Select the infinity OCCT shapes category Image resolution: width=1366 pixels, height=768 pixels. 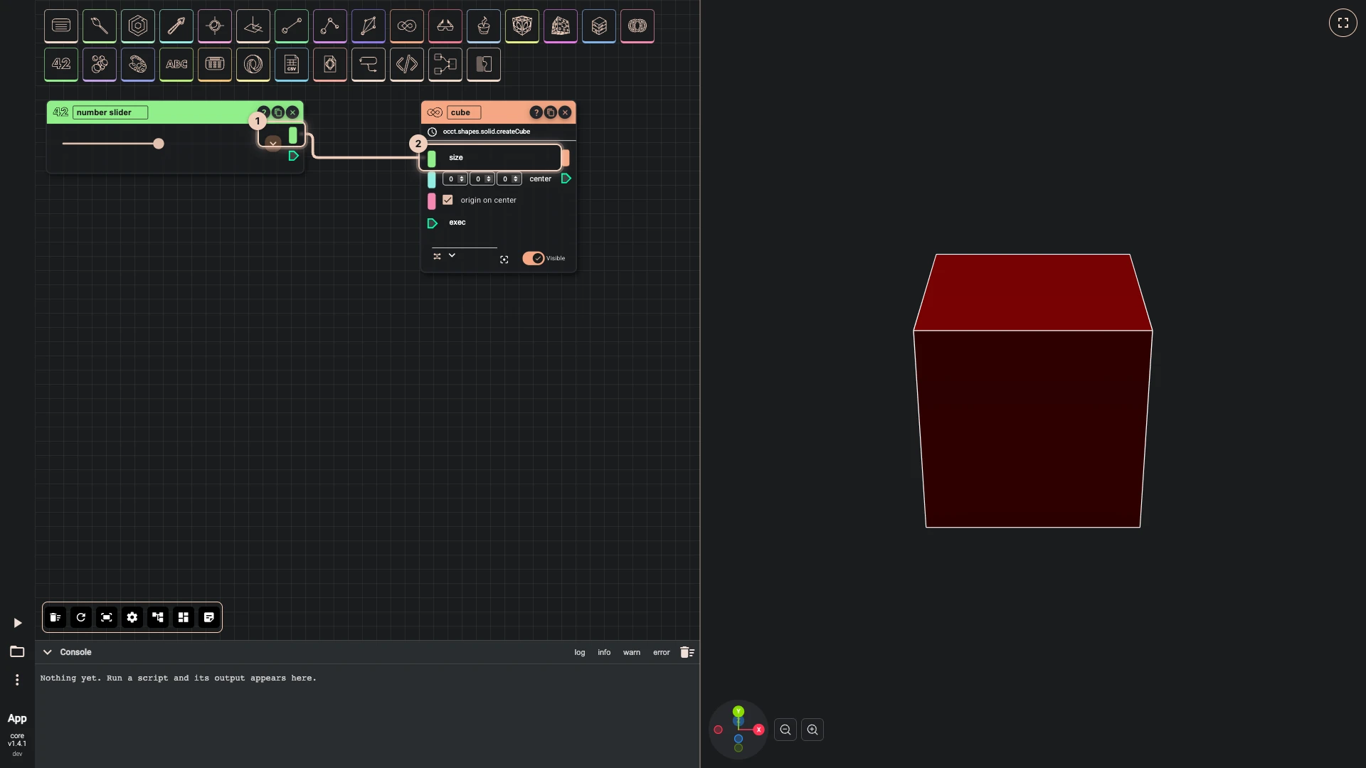click(x=407, y=26)
